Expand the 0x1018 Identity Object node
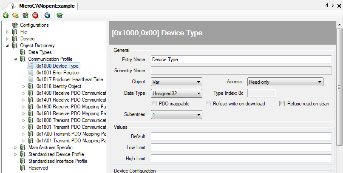The height and width of the screenshot is (173, 343). [x=24, y=86]
